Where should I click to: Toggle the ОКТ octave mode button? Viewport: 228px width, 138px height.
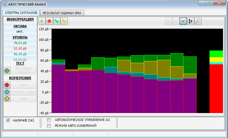click(183, 21)
